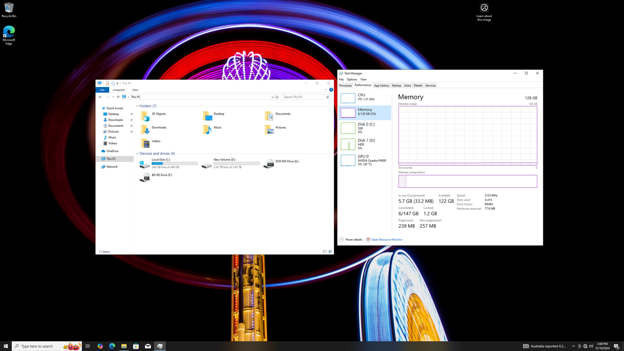Image resolution: width=624 pixels, height=351 pixels.
Task: Go up one level with the up arrow
Action: (x=118, y=97)
